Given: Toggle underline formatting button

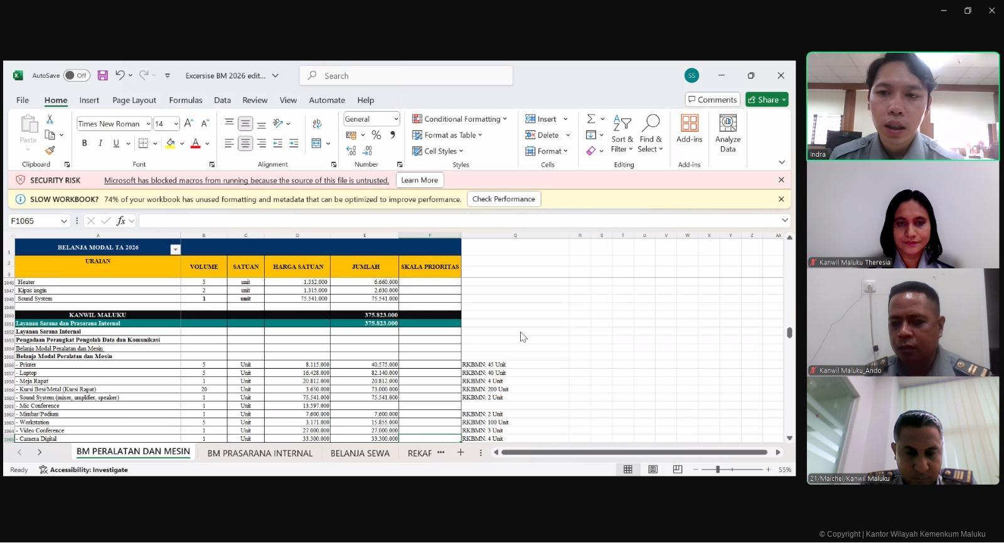Looking at the screenshot, I should pos(116,144).
